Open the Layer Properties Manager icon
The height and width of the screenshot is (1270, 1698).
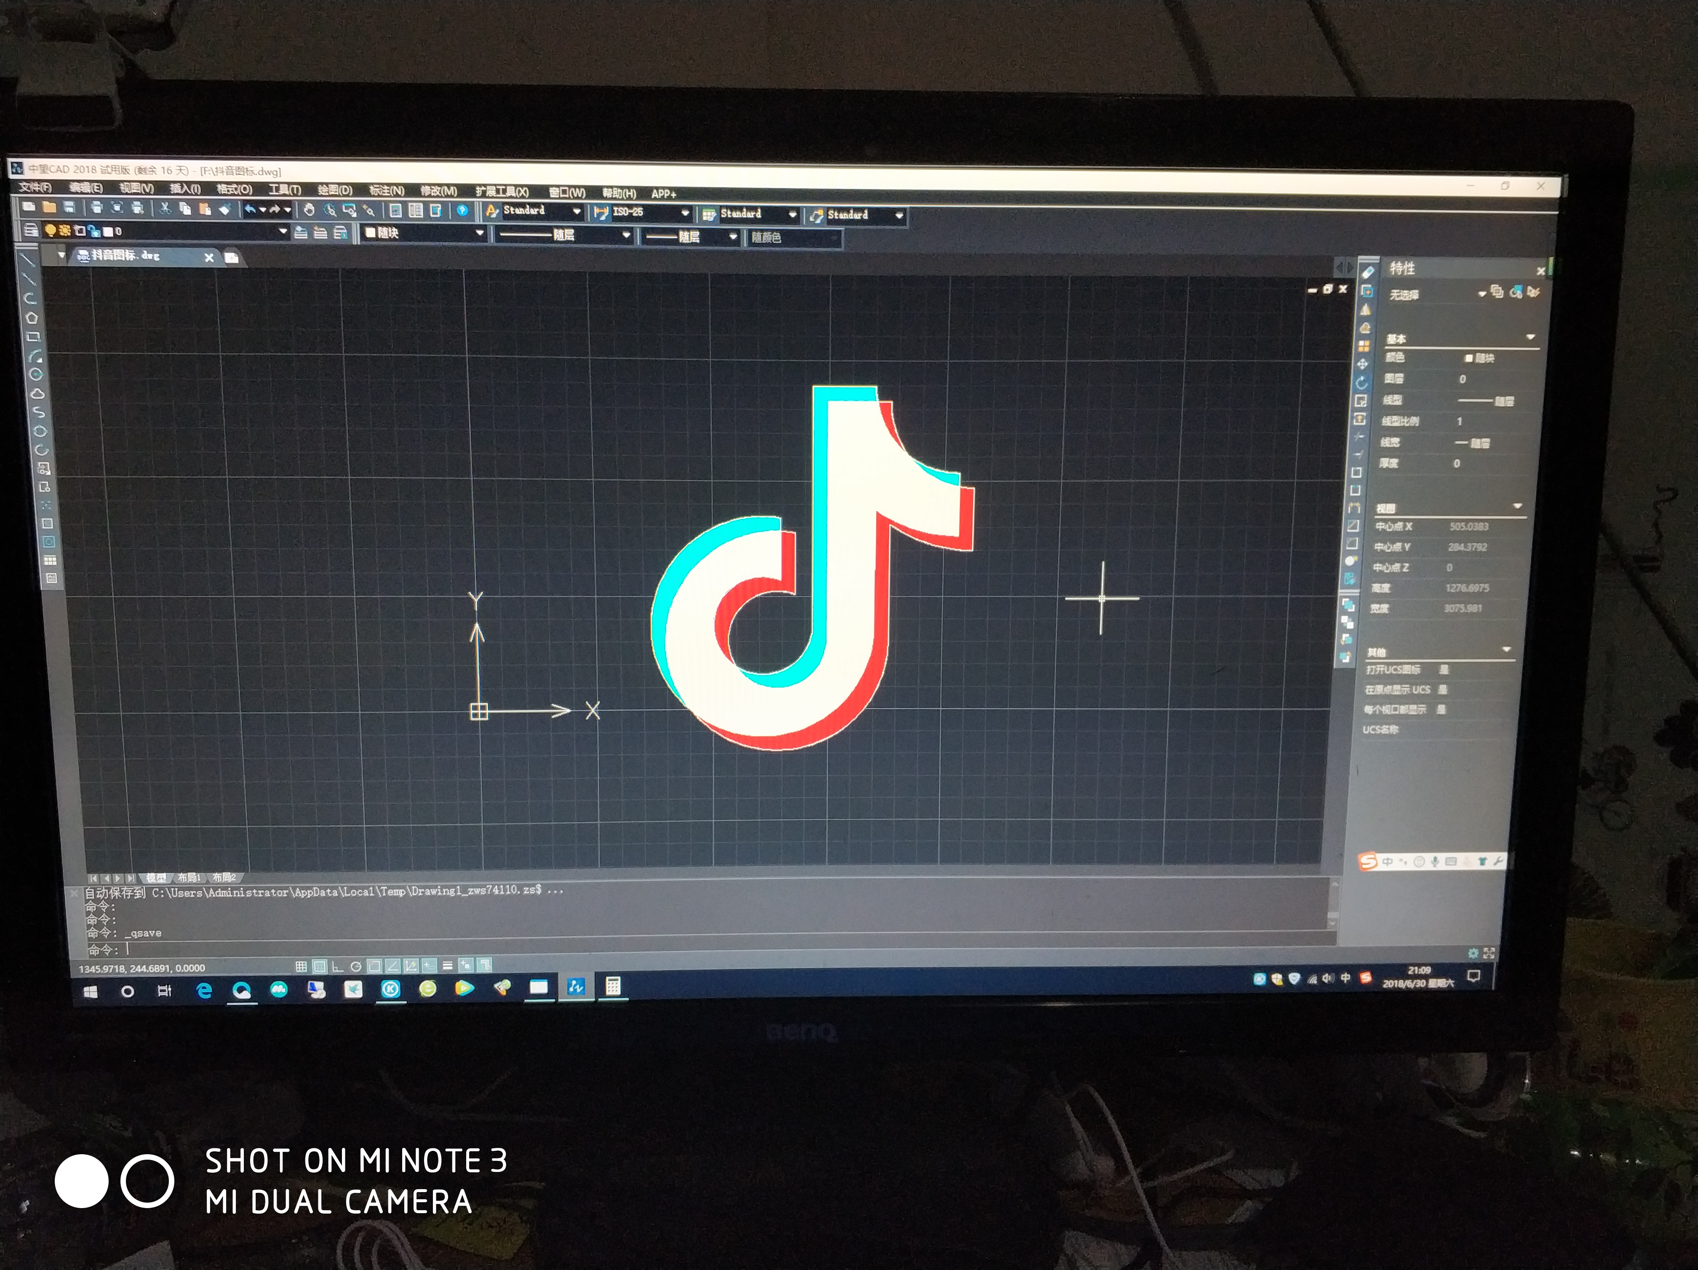tap(31, 229)
